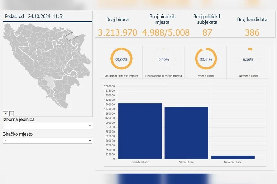Image resolution: width=277 pixels, height=184 pixels.
Task: Click the Važeći listići bar in chart
Action: [x=186, y=133]
